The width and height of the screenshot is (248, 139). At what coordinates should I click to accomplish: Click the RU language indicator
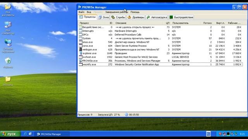pos(208,134)
